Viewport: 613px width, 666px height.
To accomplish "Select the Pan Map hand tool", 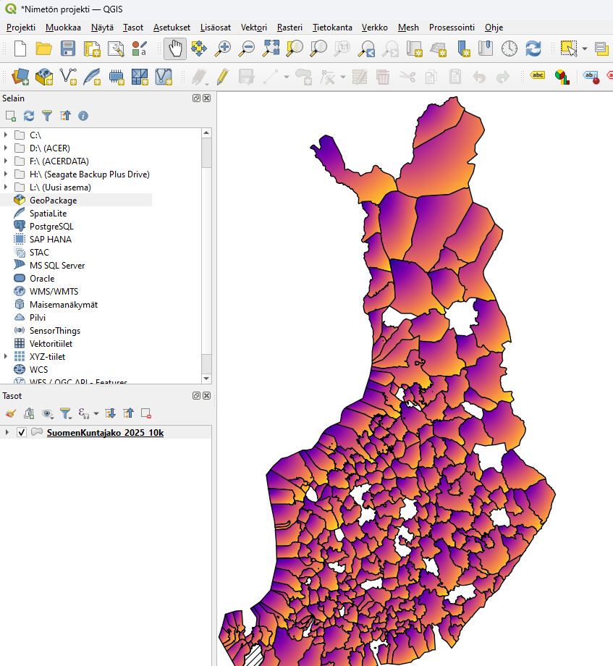I will click(x=174, y=49).
